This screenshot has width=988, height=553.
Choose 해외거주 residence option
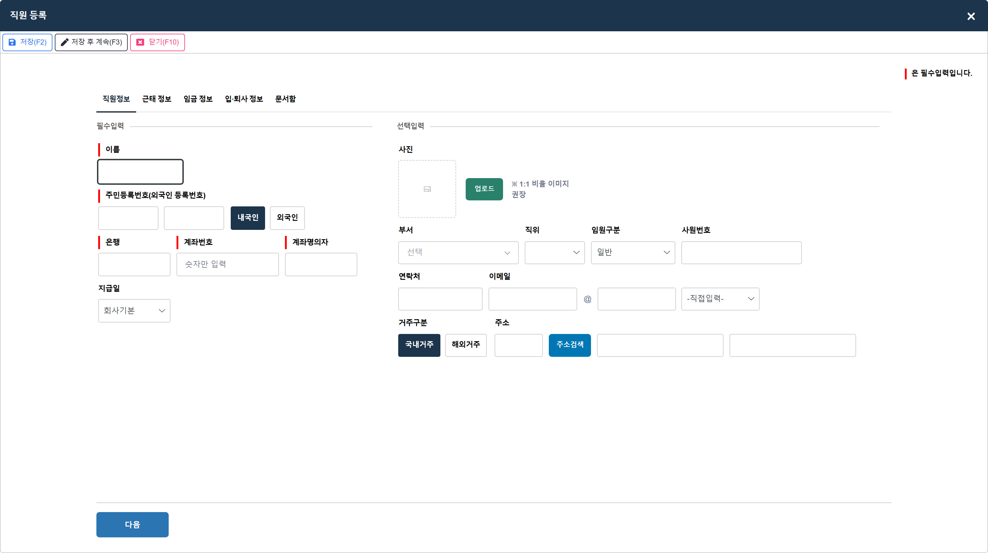click(x=466, y=345)
